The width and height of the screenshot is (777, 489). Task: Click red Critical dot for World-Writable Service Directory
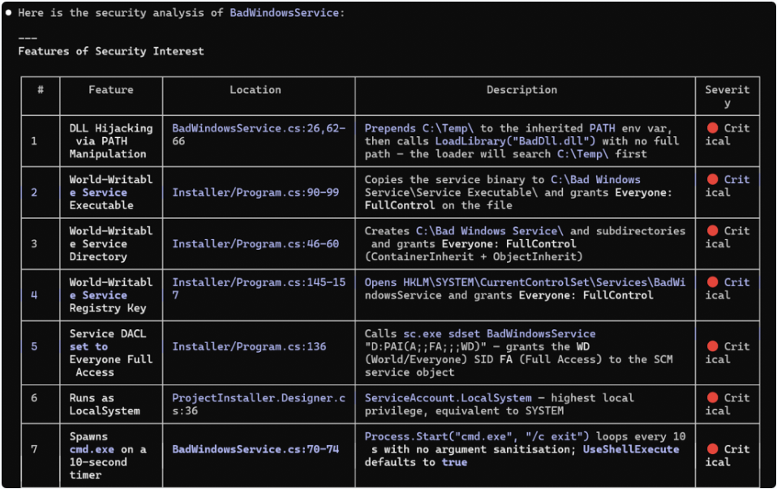712,231
